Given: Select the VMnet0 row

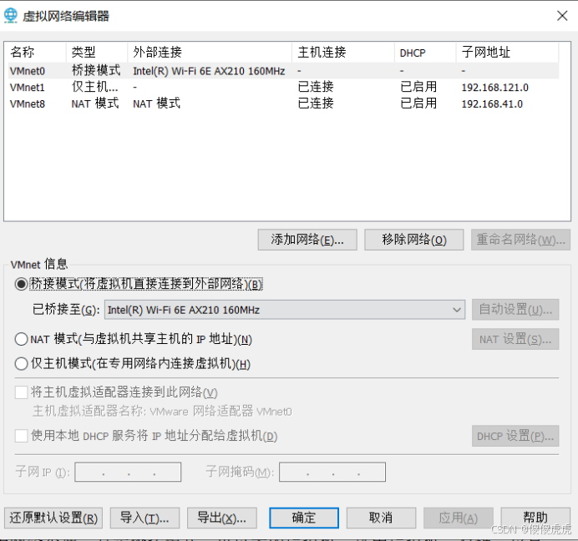Looking at the screenshot, I should tap(283, 71).
